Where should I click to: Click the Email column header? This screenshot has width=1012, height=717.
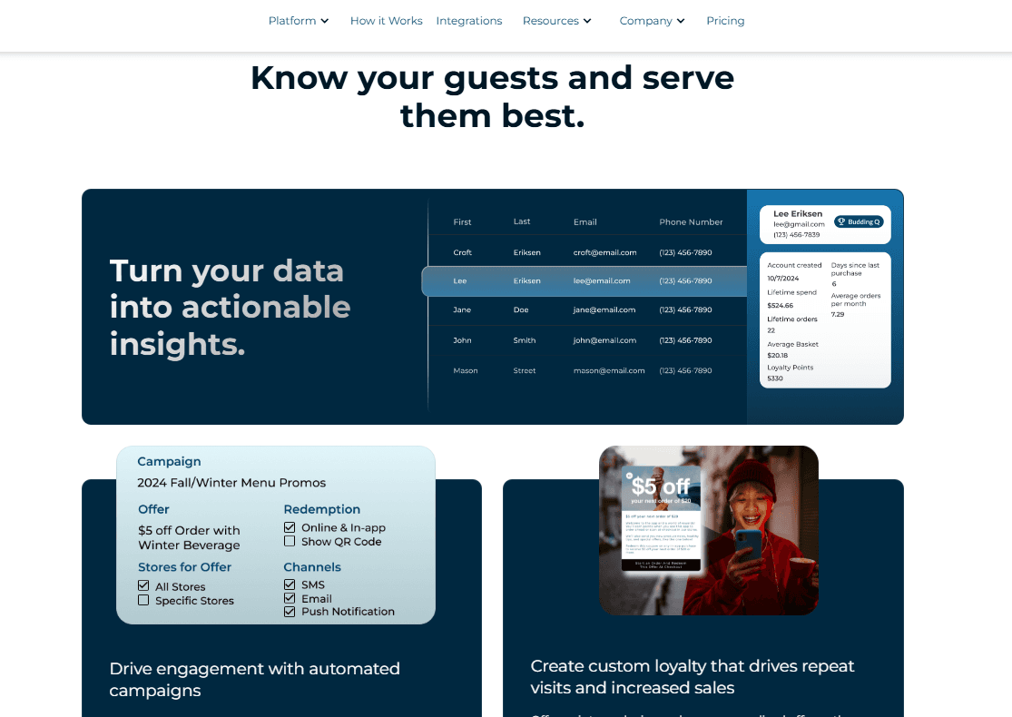pos(585,221)
